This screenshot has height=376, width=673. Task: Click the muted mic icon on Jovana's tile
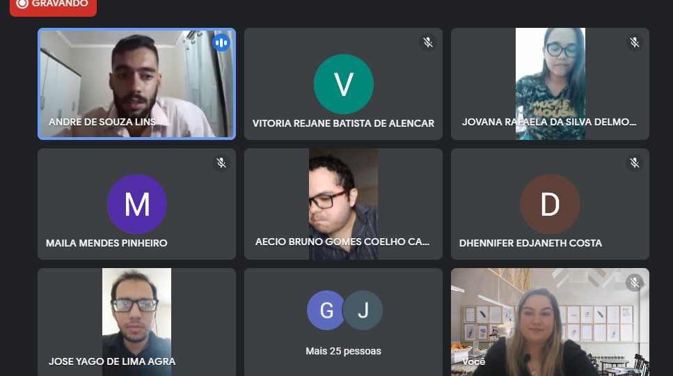click(635, 42)
